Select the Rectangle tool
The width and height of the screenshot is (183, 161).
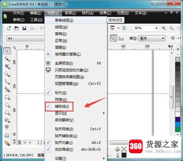pos(7,97)
